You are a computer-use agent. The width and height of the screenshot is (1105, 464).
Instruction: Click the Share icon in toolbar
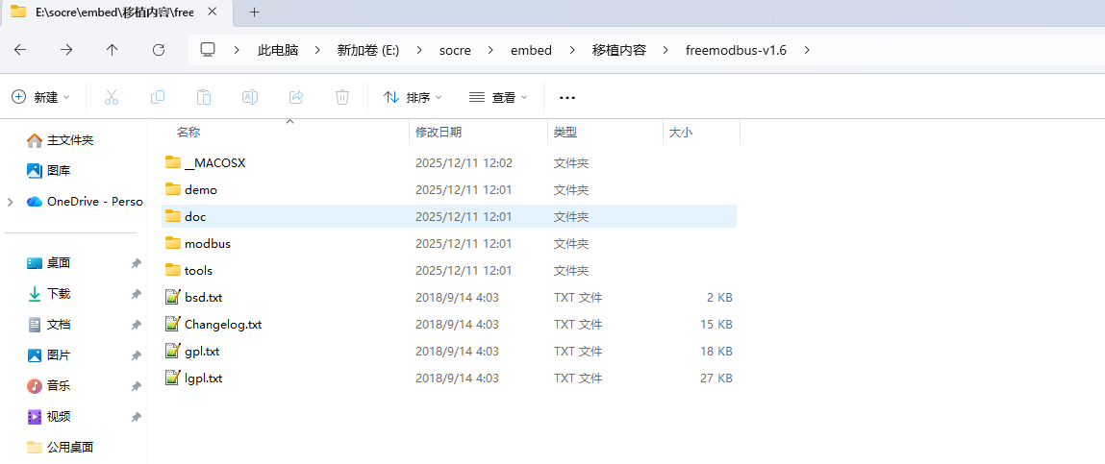click(x=296, y=97)
